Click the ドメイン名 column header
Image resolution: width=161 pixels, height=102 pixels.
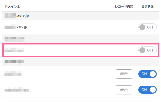12,7
